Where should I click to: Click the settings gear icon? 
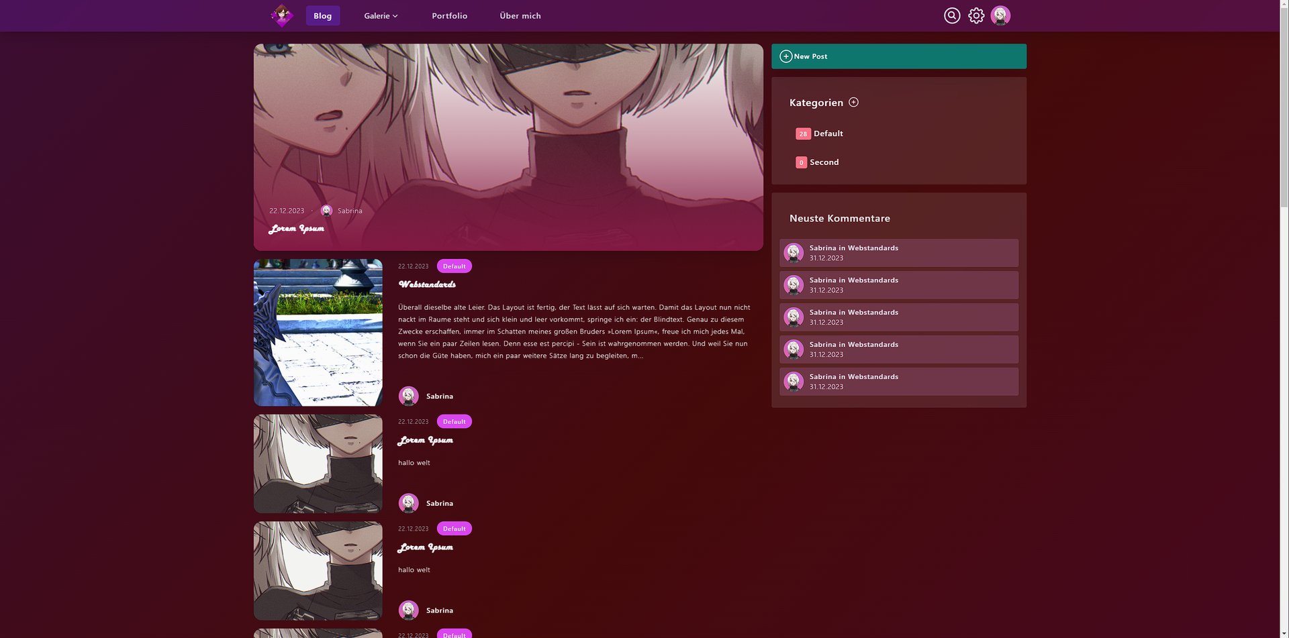pyautogui.click(x=975, y=15)
